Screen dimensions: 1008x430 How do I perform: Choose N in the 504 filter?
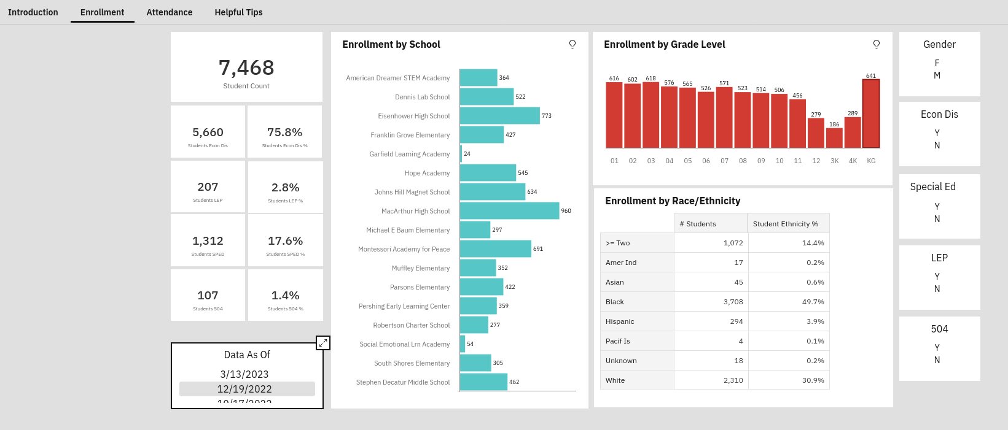coord(937,360)
